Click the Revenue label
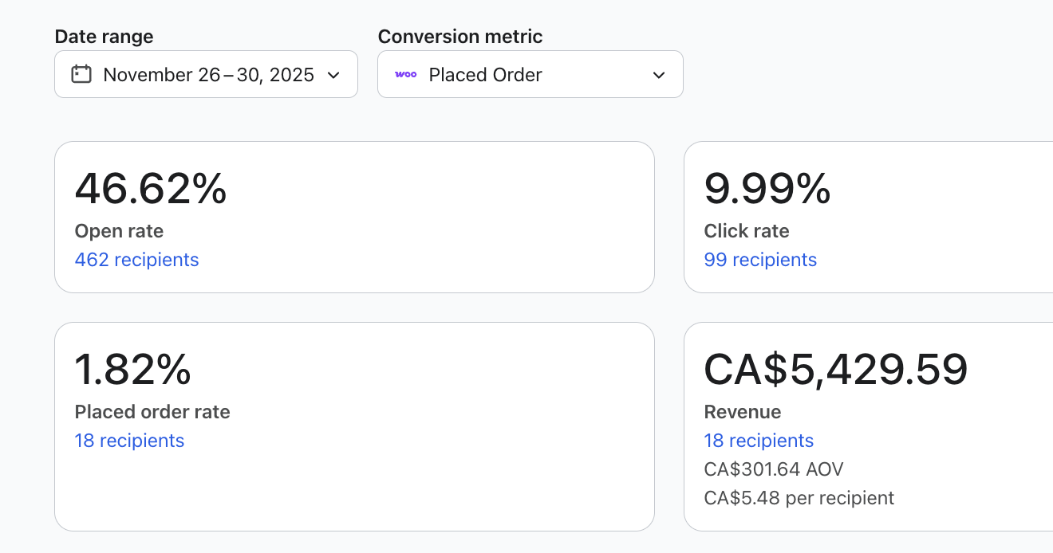 [x=743, y=412]
